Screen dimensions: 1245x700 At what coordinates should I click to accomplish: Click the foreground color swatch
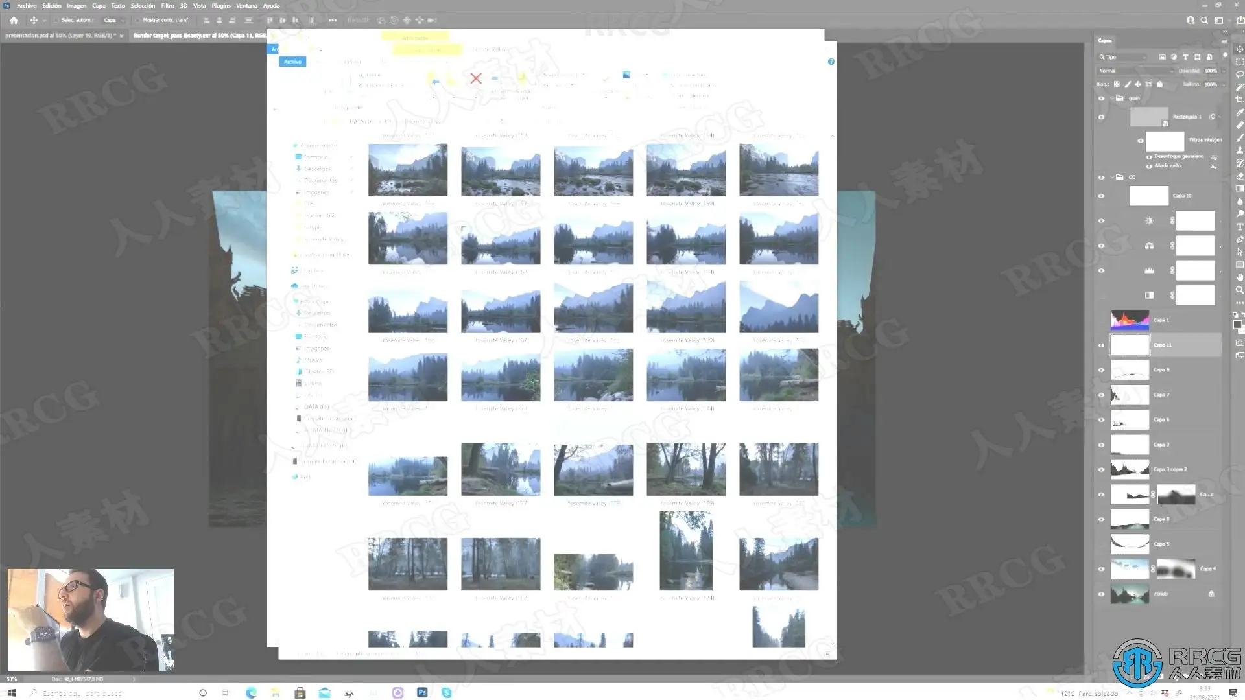point(1237,324)
